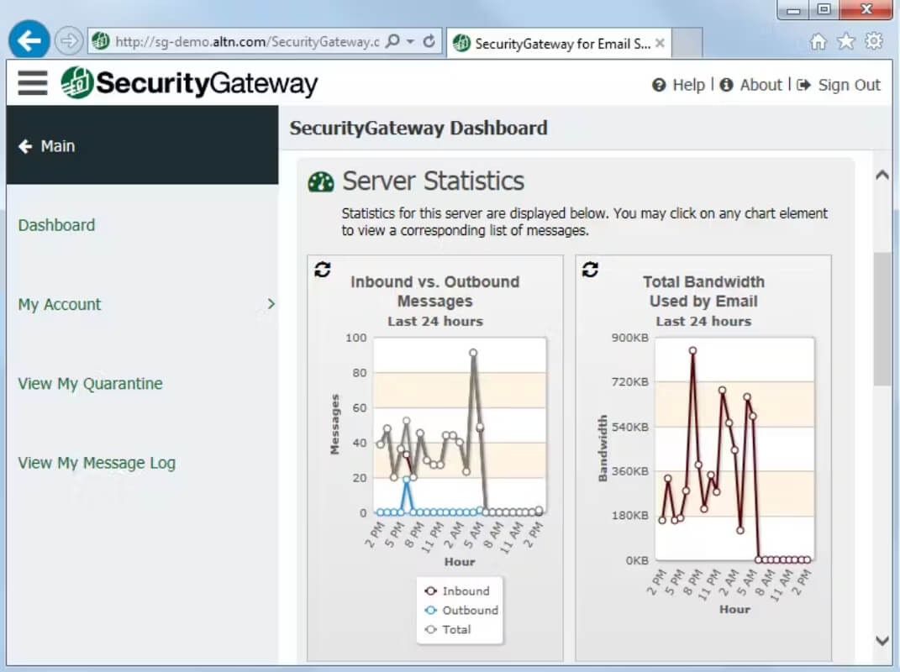
Task: Click the browser back arrow button
Action: click(x=28, y=41)
